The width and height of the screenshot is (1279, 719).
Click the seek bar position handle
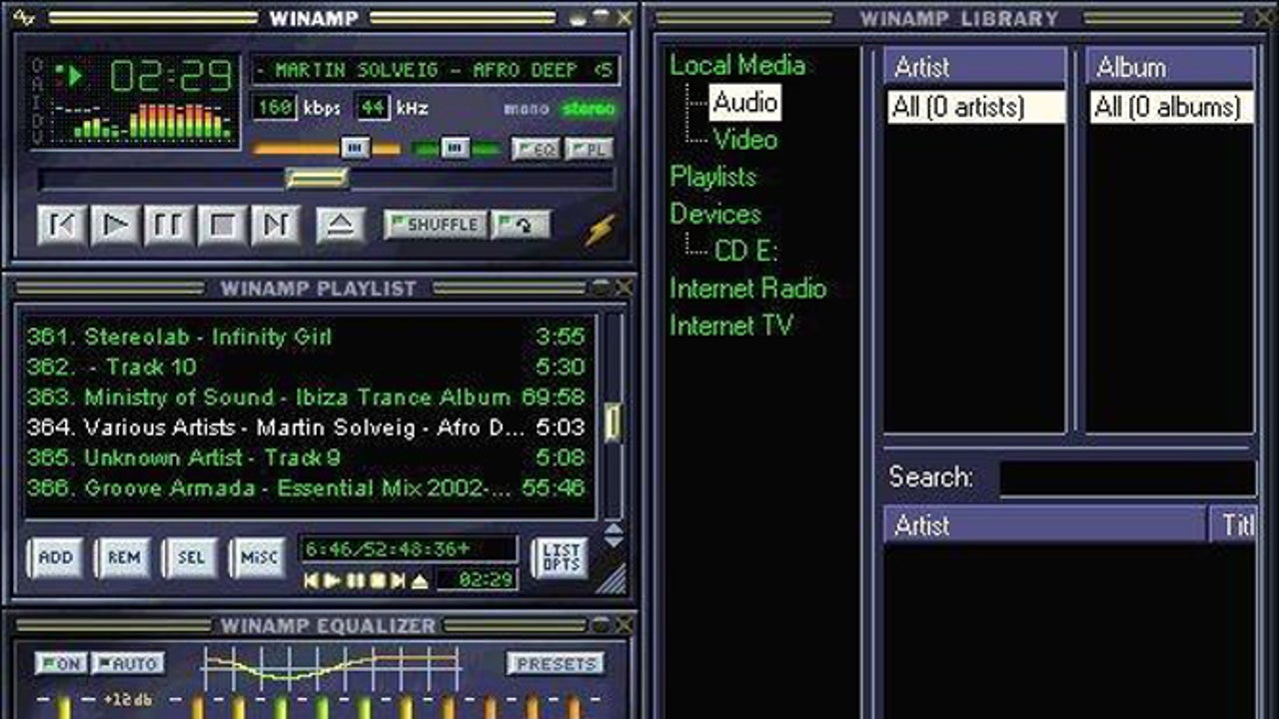point(317,179)
